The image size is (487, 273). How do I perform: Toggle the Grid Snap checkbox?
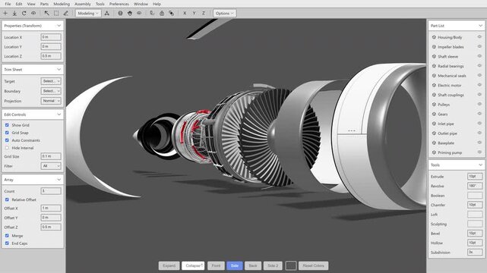(7, 133)
